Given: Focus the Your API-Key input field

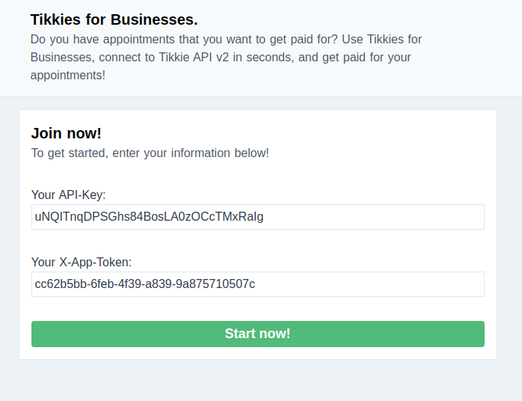Looking at the screenshot, I should (258, 217).
